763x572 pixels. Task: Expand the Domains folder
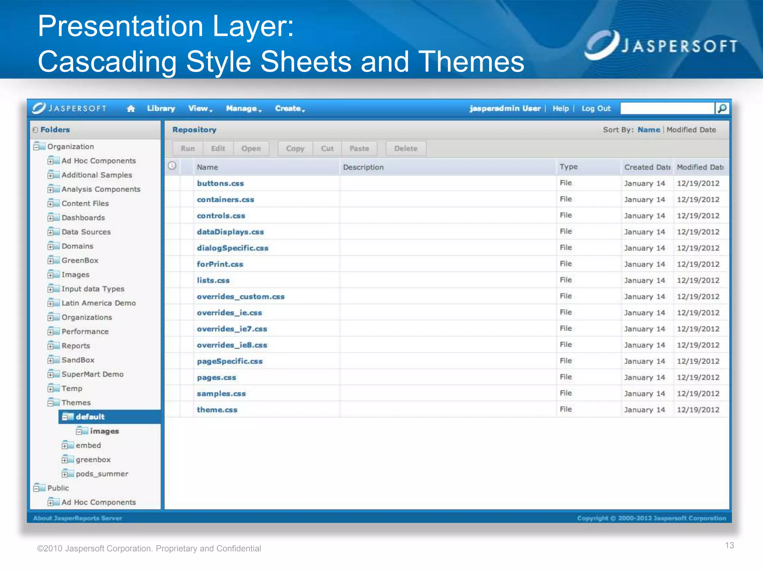(x=50, y=247)
